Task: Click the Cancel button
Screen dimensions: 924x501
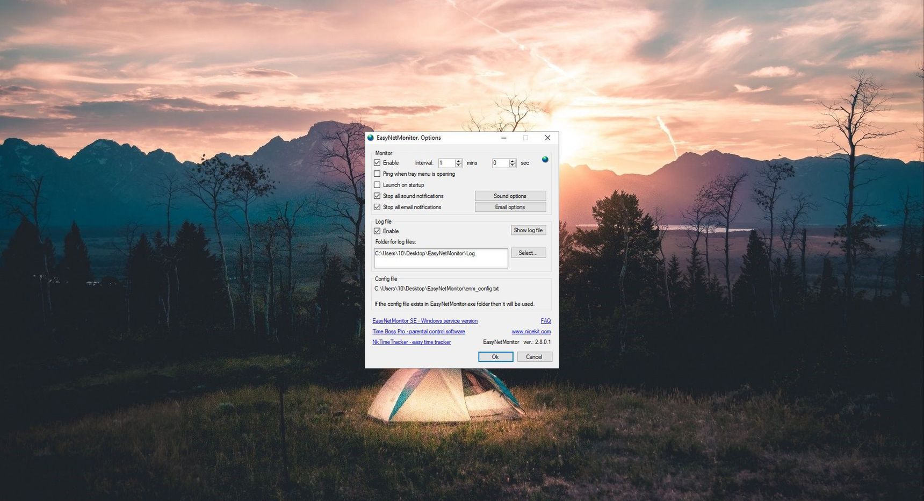Action: (535, 357)
